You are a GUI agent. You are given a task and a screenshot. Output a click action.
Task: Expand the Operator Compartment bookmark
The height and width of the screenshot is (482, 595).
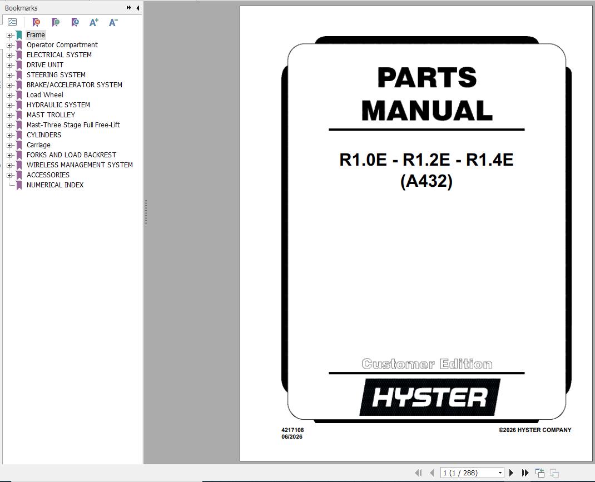(x=9, y=45)
